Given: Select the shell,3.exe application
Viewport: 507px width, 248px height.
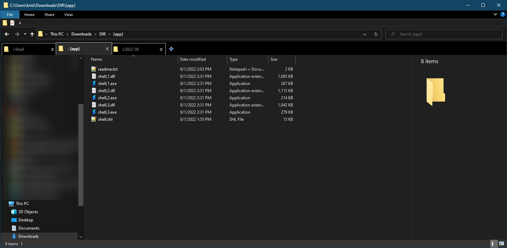Looking at the screenshot, I should [x=107, y=112].
